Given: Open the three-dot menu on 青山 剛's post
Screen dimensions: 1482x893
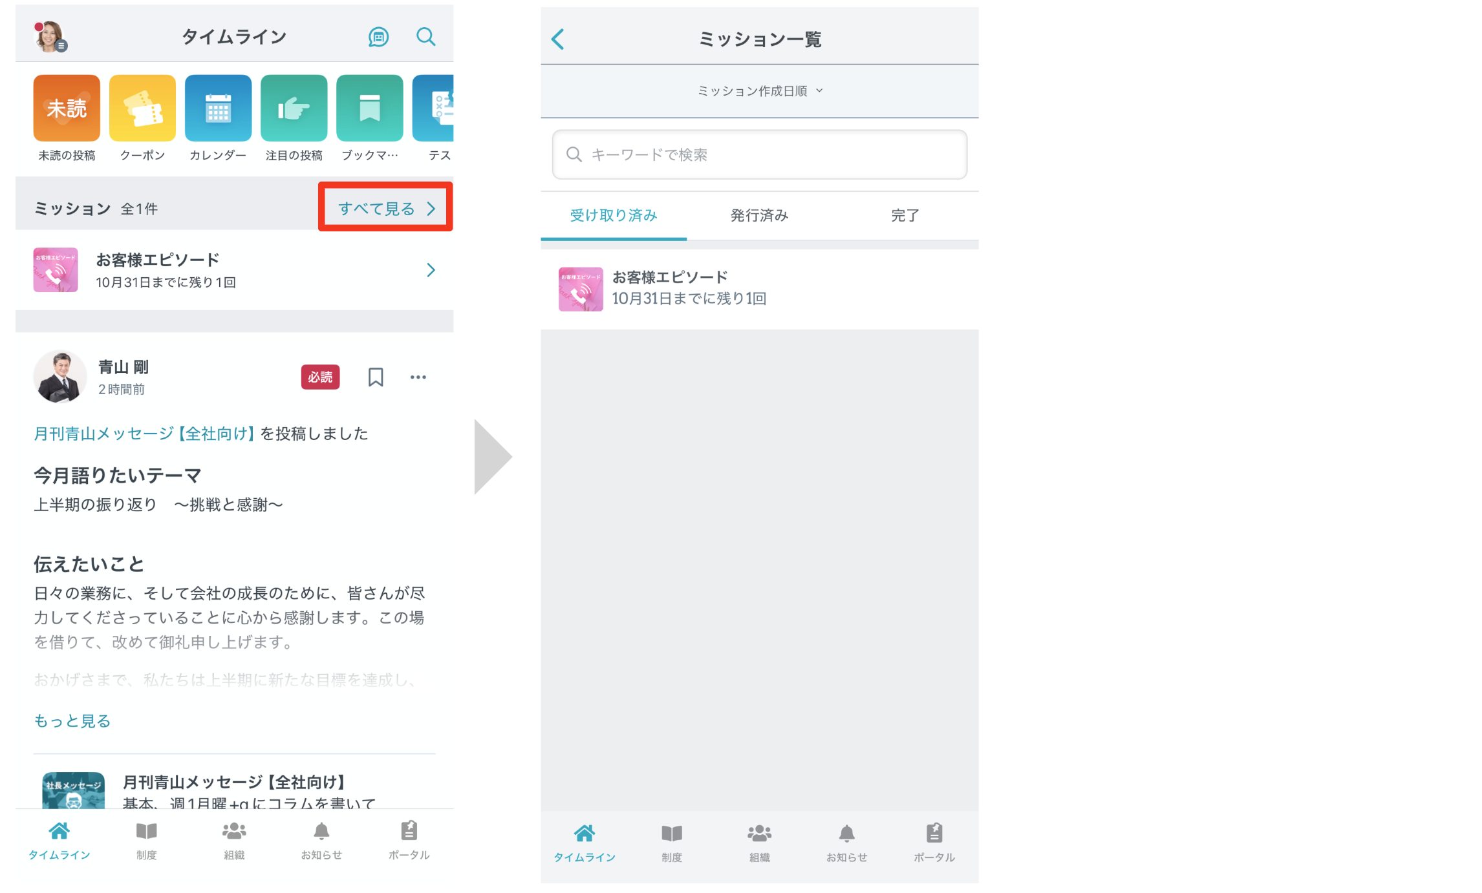Looking at the screenshot, I should click(x=418, y=377).
